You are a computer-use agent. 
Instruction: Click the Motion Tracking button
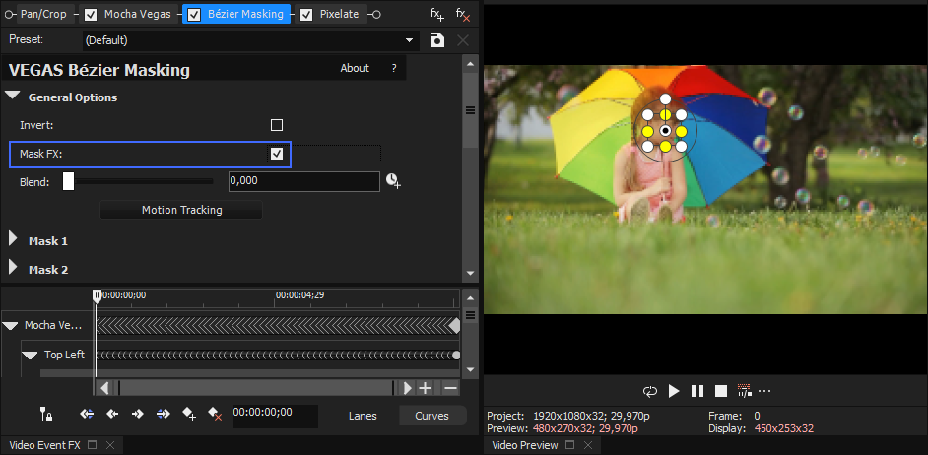[x=181, y=210]
